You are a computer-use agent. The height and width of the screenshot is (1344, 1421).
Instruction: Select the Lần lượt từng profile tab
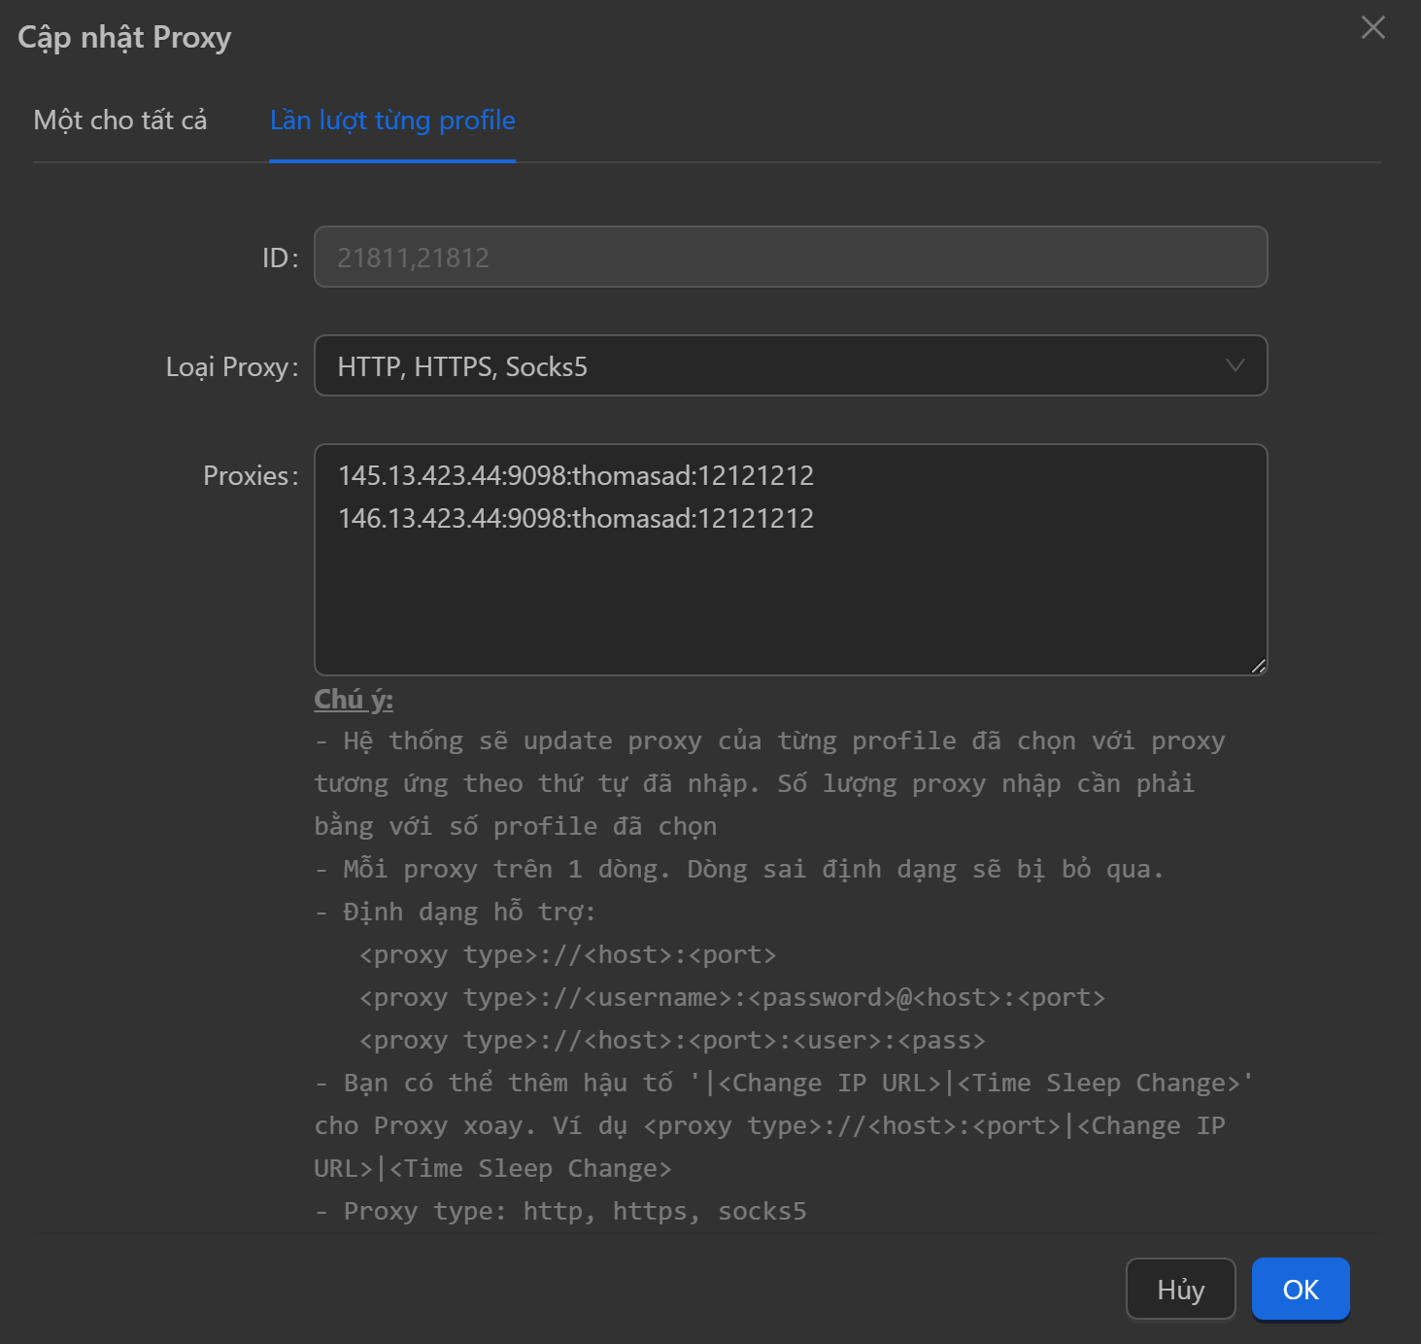(x=392, y=121)
